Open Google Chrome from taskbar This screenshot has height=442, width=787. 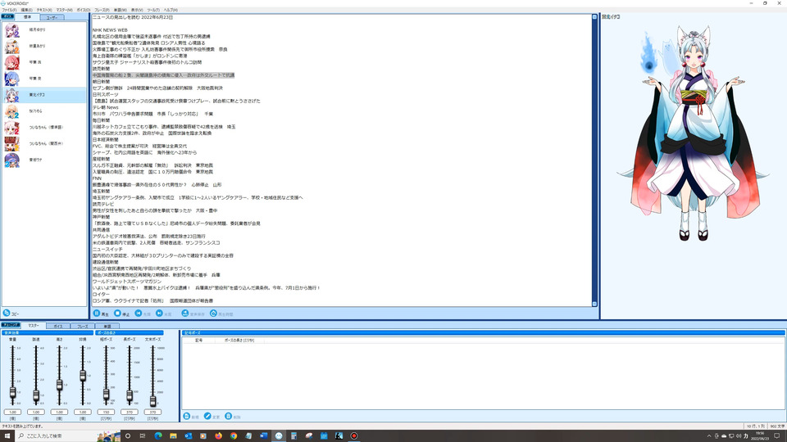tap(234, 435)
